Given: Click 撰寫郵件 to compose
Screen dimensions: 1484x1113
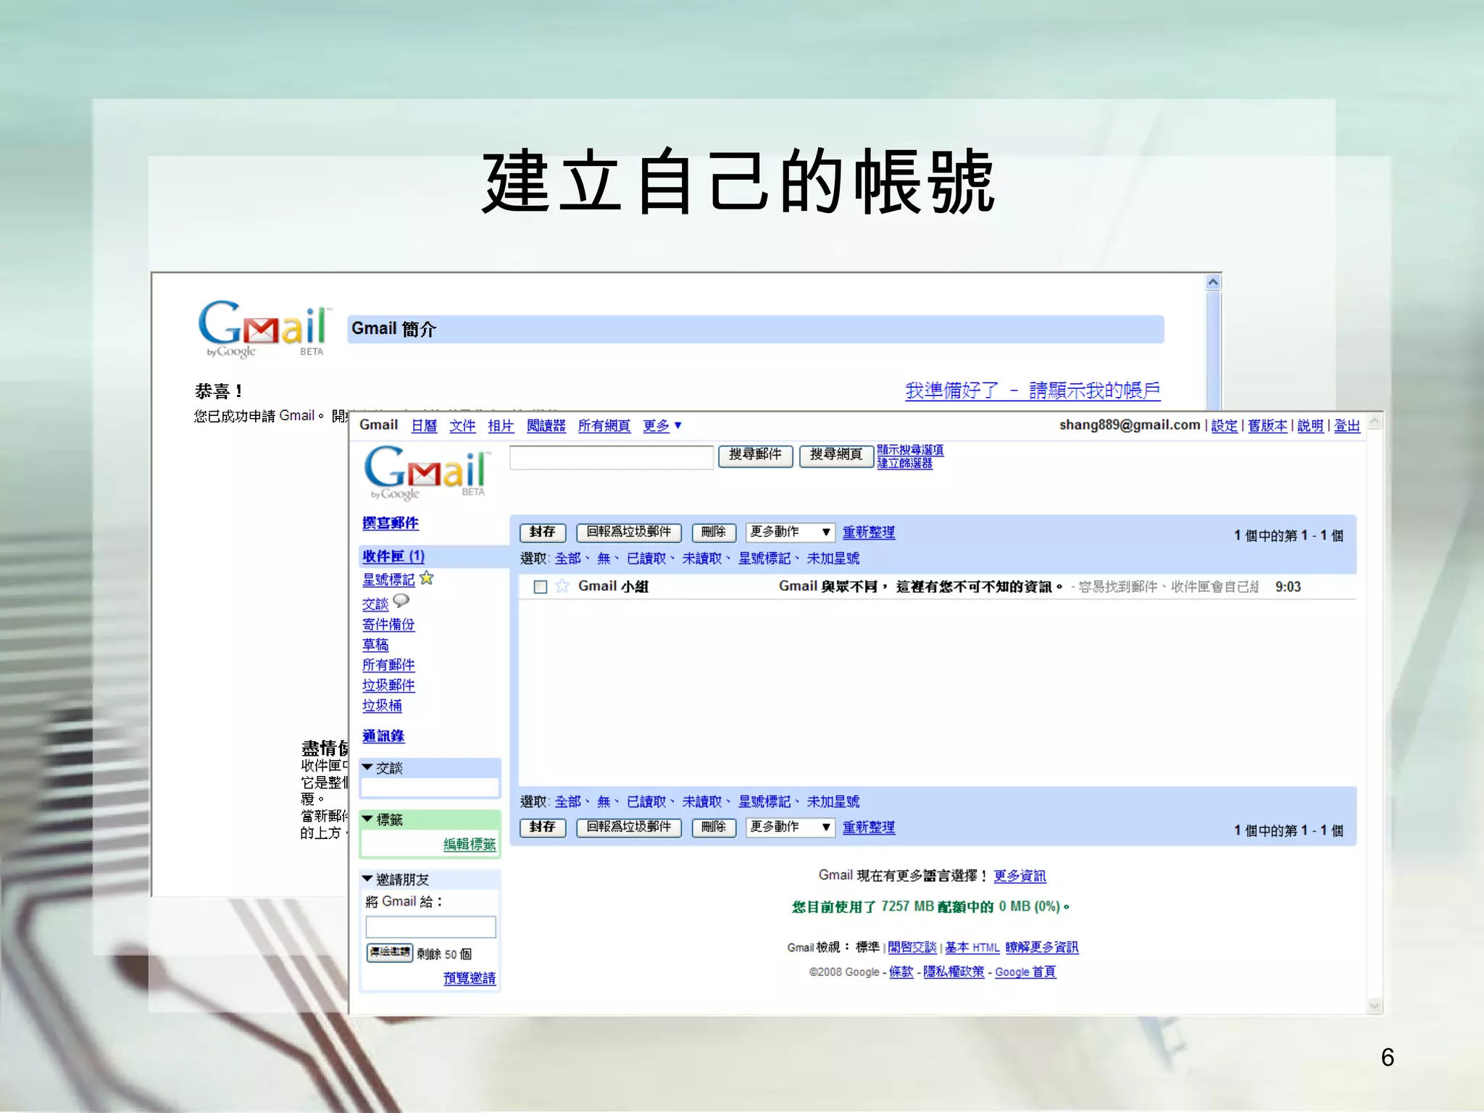Looking at the screenshot, I should click(391, 522).
